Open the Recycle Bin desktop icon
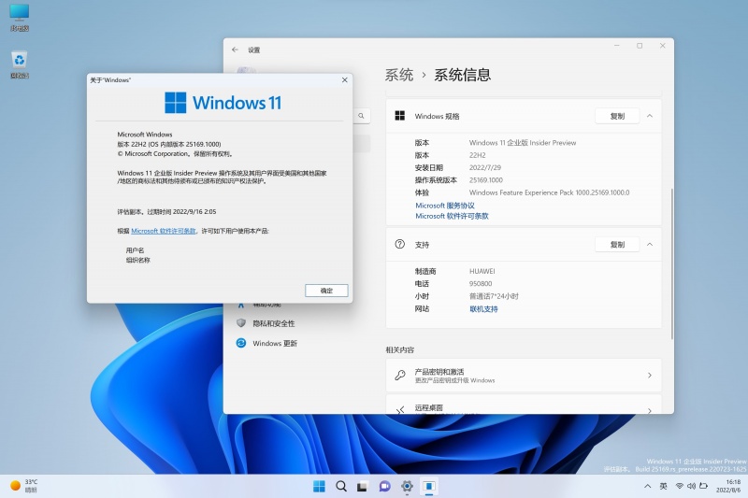This screenshot has width=748, height=498. (x=19, y=64)
